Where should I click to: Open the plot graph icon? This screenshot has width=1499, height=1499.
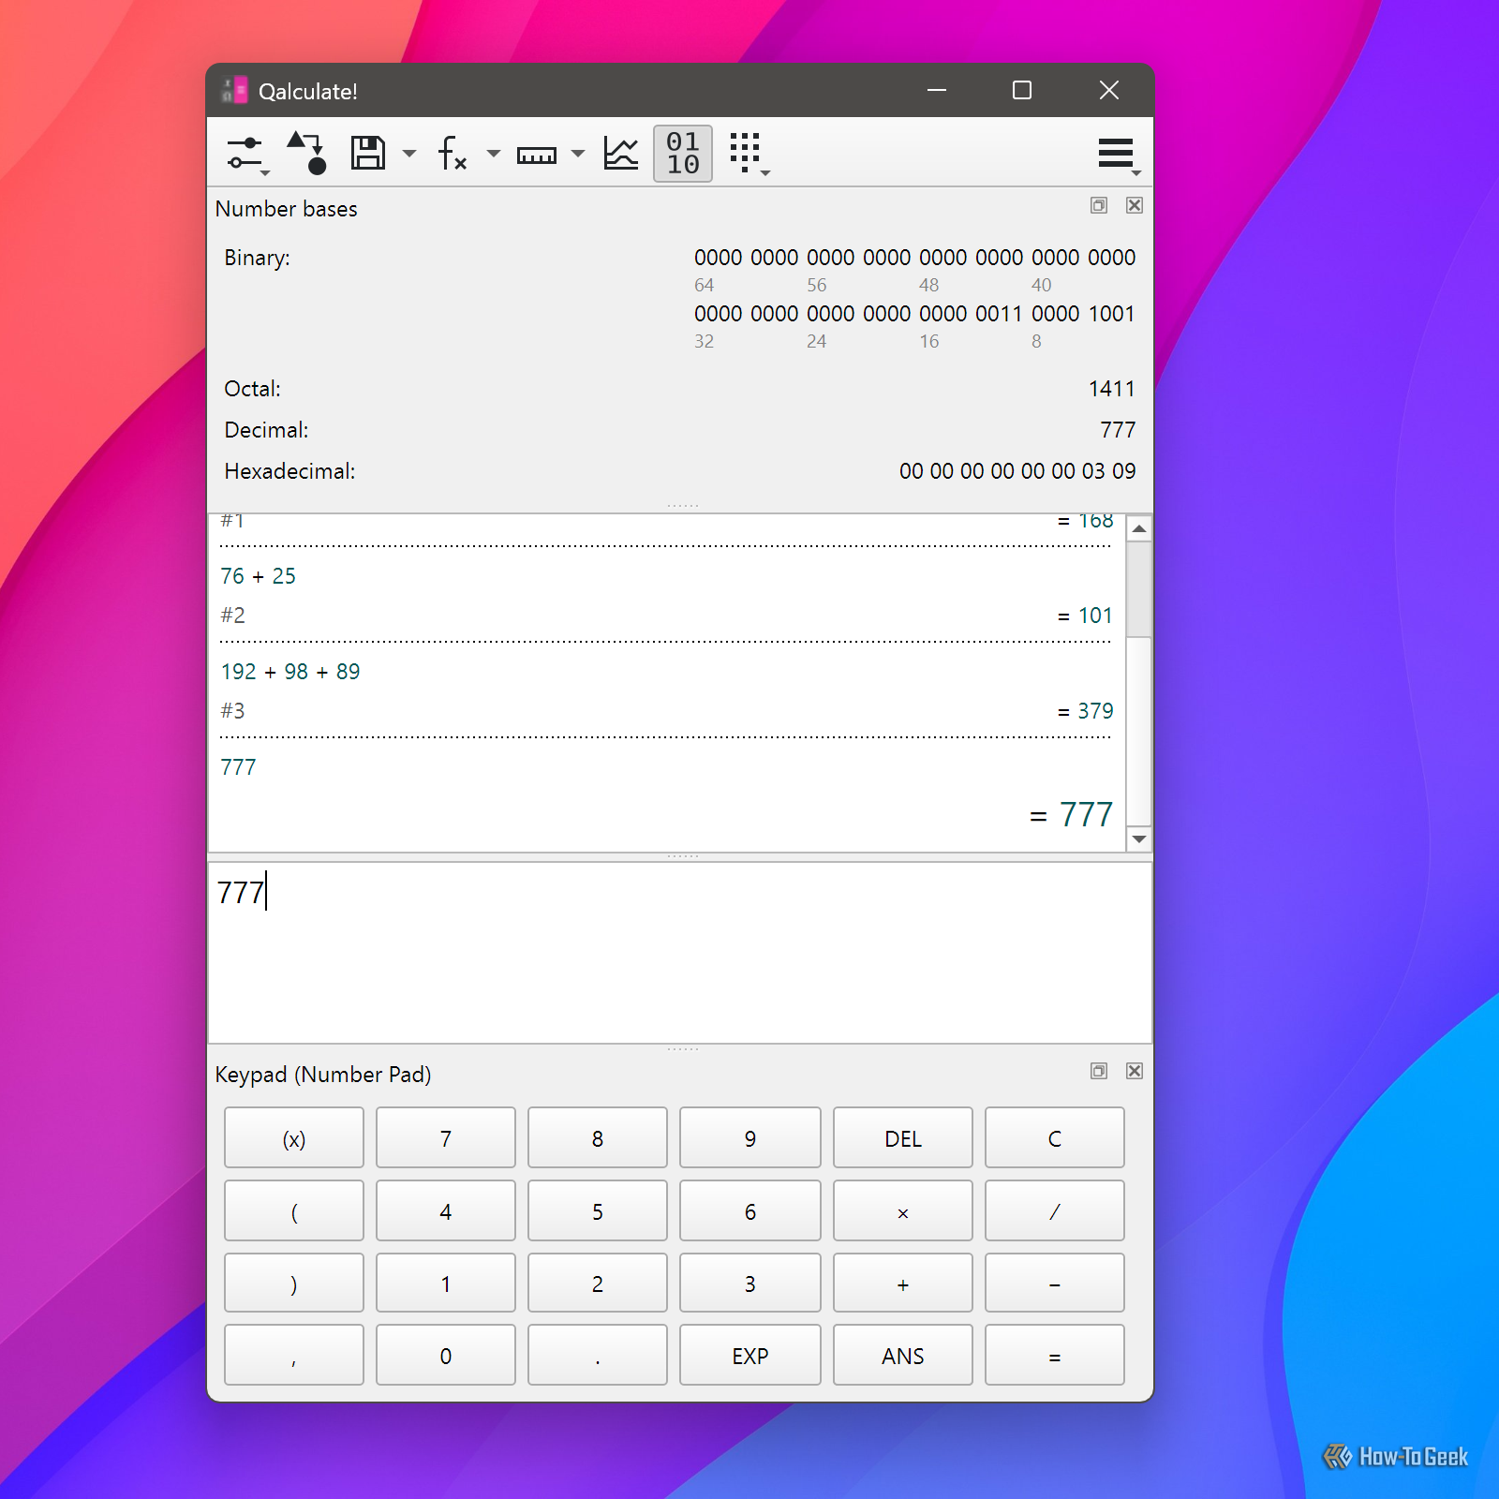point(621,153)
